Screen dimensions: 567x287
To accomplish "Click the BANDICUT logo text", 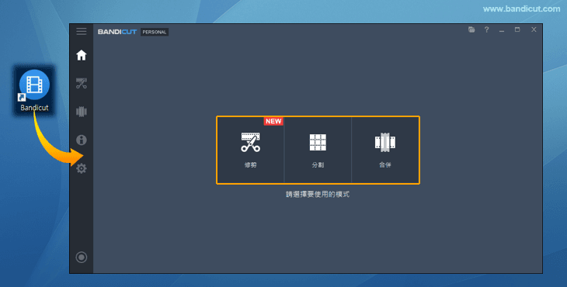I will [x=117, y=32].
